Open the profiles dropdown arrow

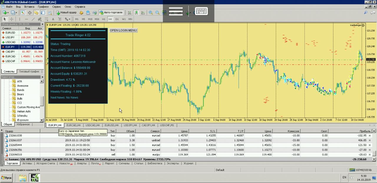tap(16, 13)
